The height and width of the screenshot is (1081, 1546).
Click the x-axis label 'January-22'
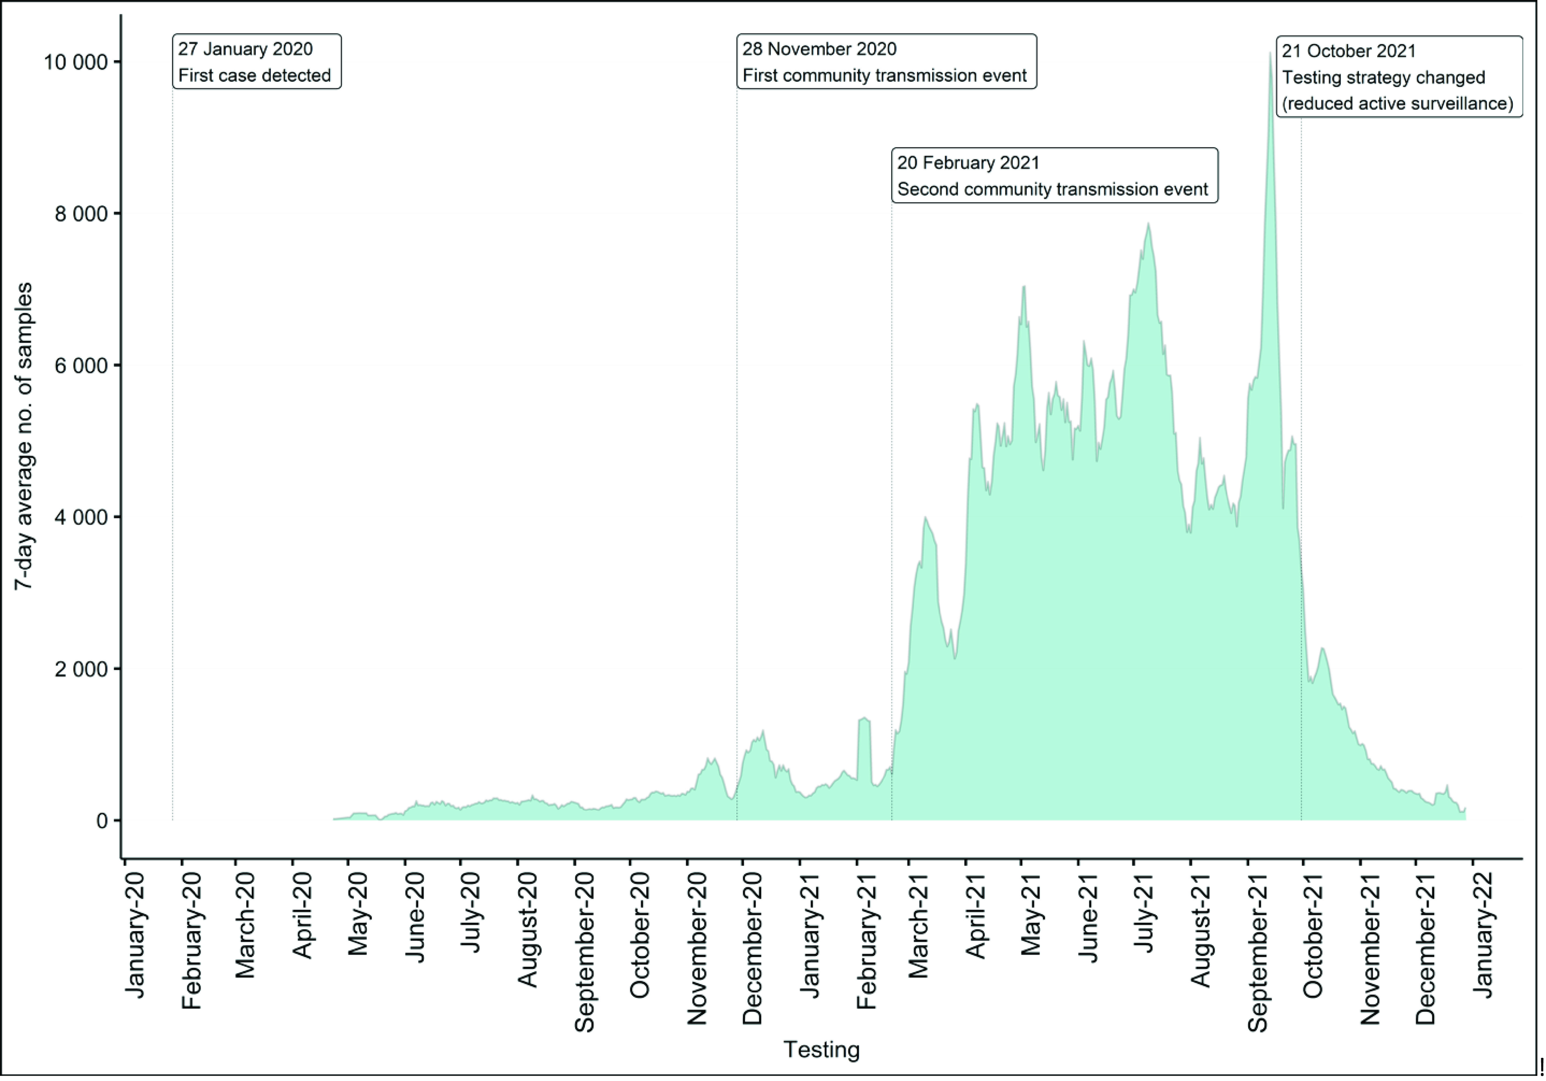coord(1483,935)
